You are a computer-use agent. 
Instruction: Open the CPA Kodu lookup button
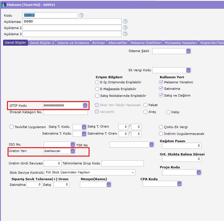point(179,184)
